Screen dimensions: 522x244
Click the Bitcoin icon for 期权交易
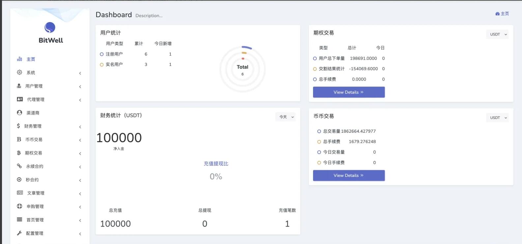(x=19, y=153)
